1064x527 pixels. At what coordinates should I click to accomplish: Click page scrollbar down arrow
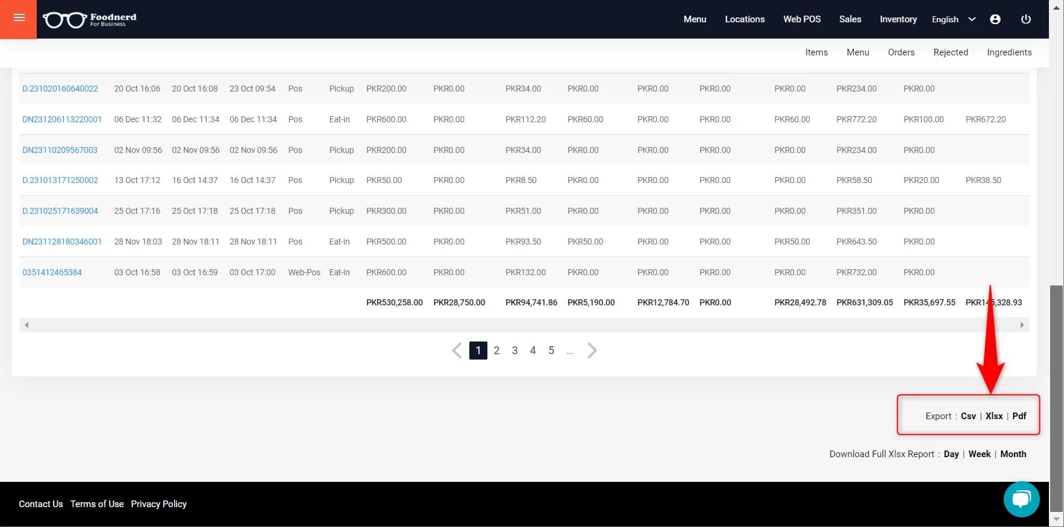(x=1056, y=519)
